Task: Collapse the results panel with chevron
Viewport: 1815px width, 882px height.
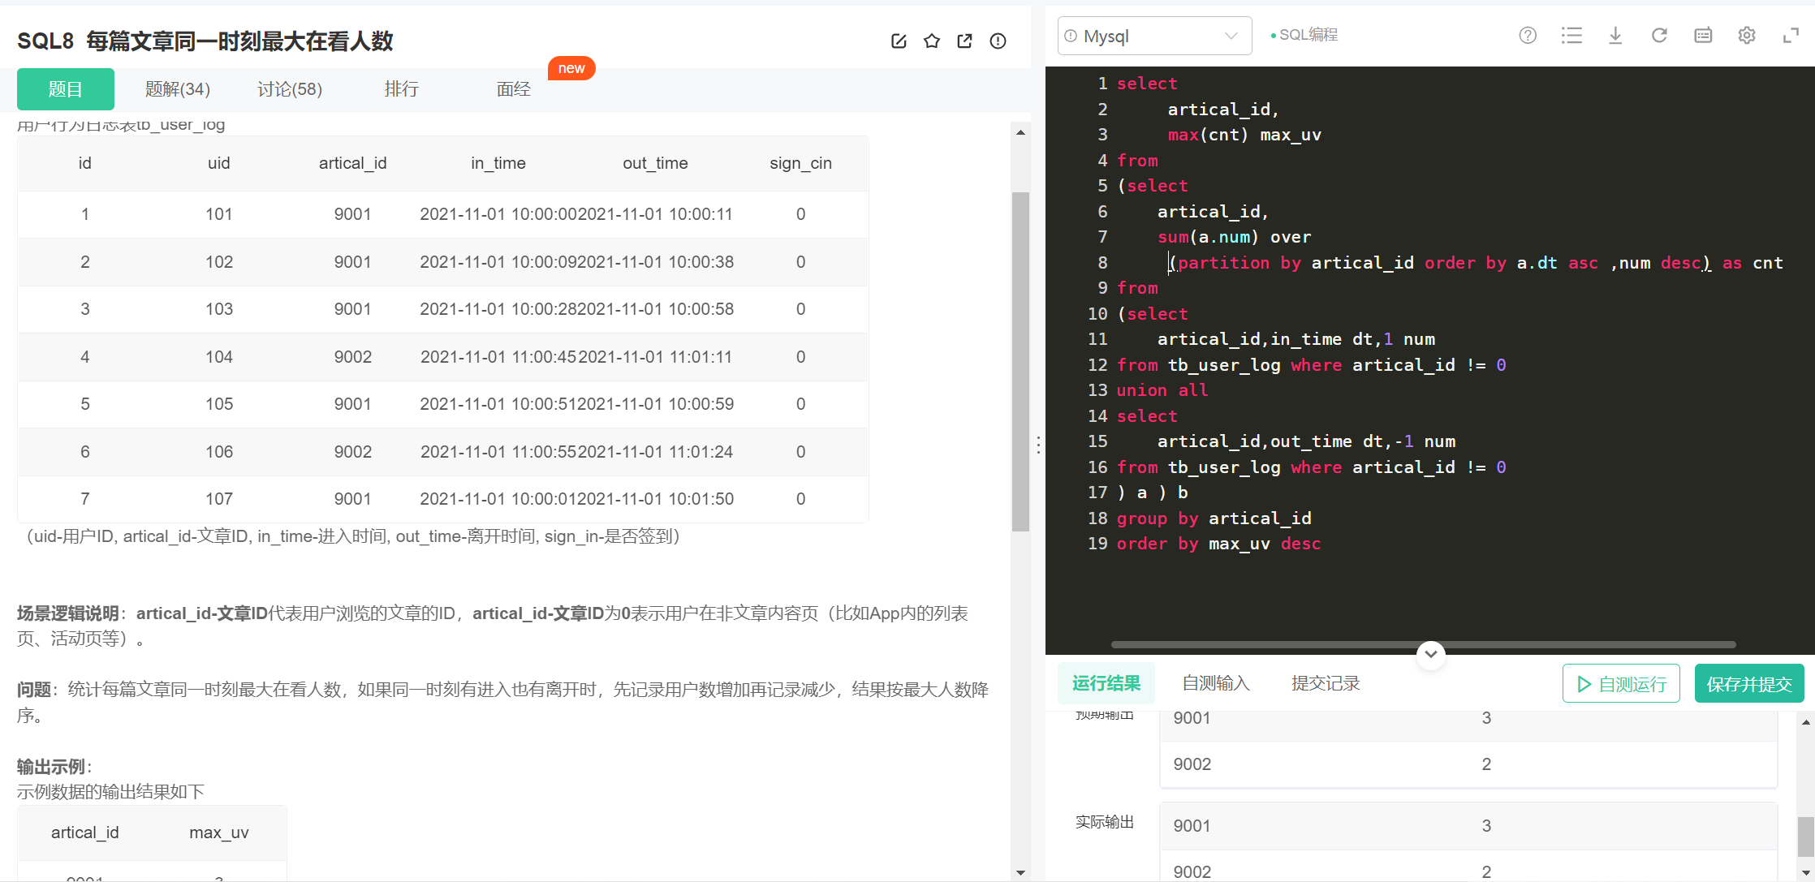Action: 1431,654
